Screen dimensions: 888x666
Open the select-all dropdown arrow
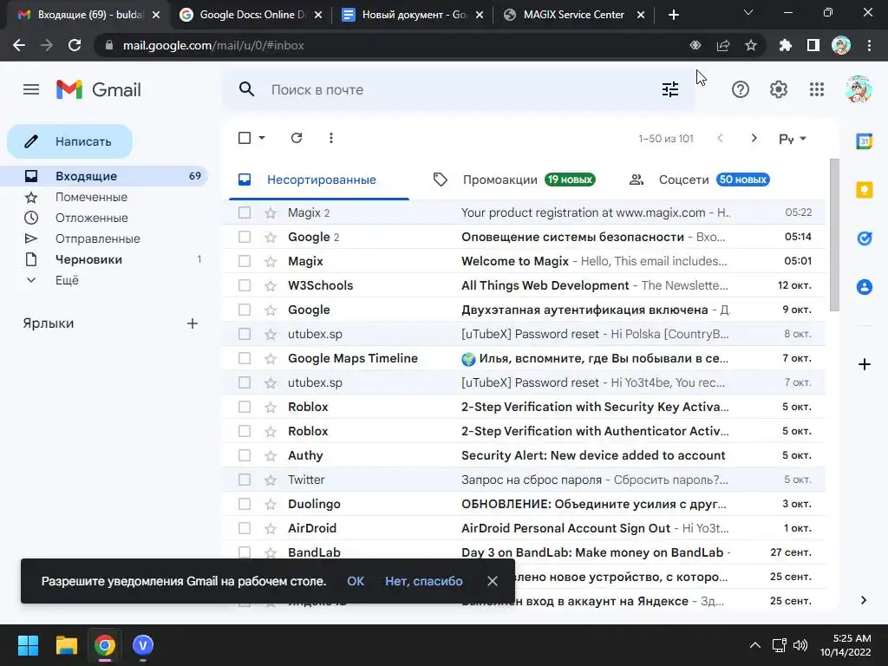pyautogui.click(x=262, y=138)
